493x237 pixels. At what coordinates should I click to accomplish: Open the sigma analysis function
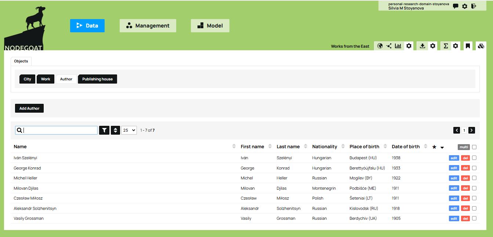tap(446, 46)
